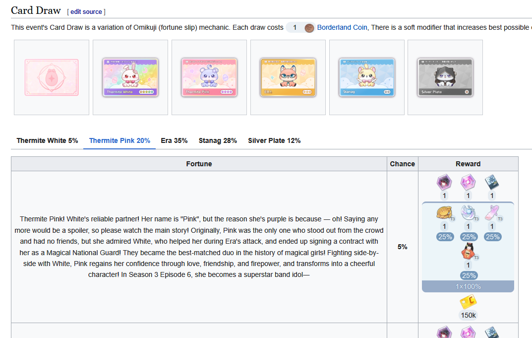
Task: Click the Chance column header
Action: (403, 164)
